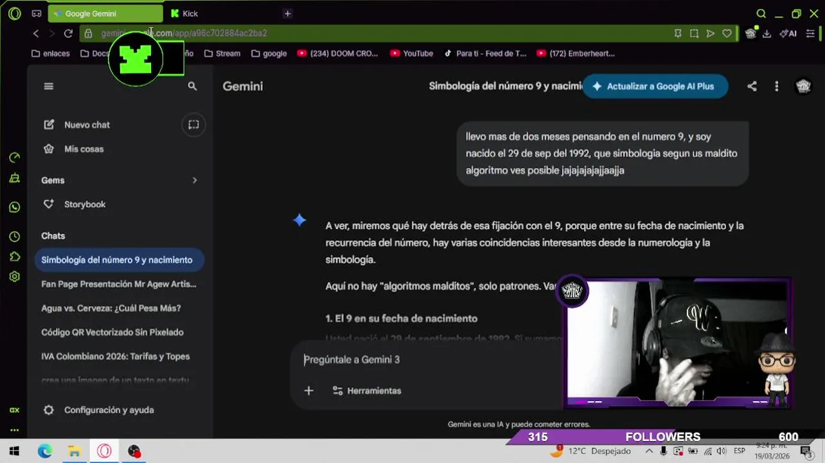The height and width of the screenshot is (463, 825).
Task: Open temporary chat dashed-square icon
Action: point(193,125)
